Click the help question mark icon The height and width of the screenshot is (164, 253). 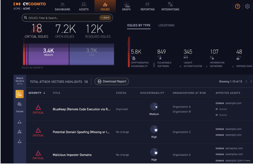(238, 6)
